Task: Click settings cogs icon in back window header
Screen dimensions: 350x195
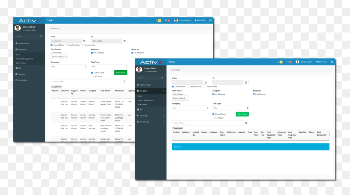Action: pos(210,20)
